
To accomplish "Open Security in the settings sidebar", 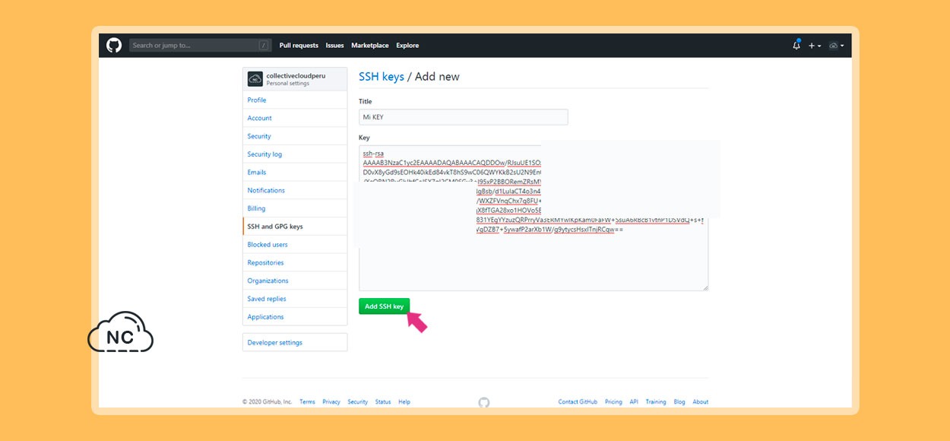I will pyautogui.click(x=295, y=136).
